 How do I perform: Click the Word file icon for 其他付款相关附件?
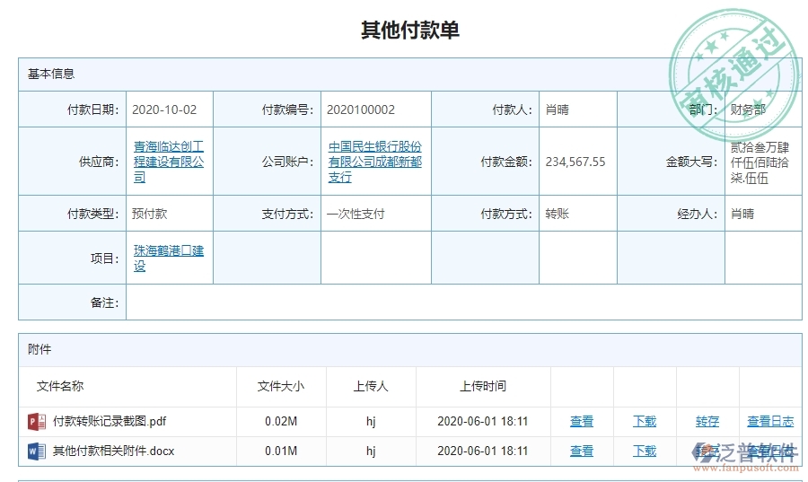click(x=37, y=451)
